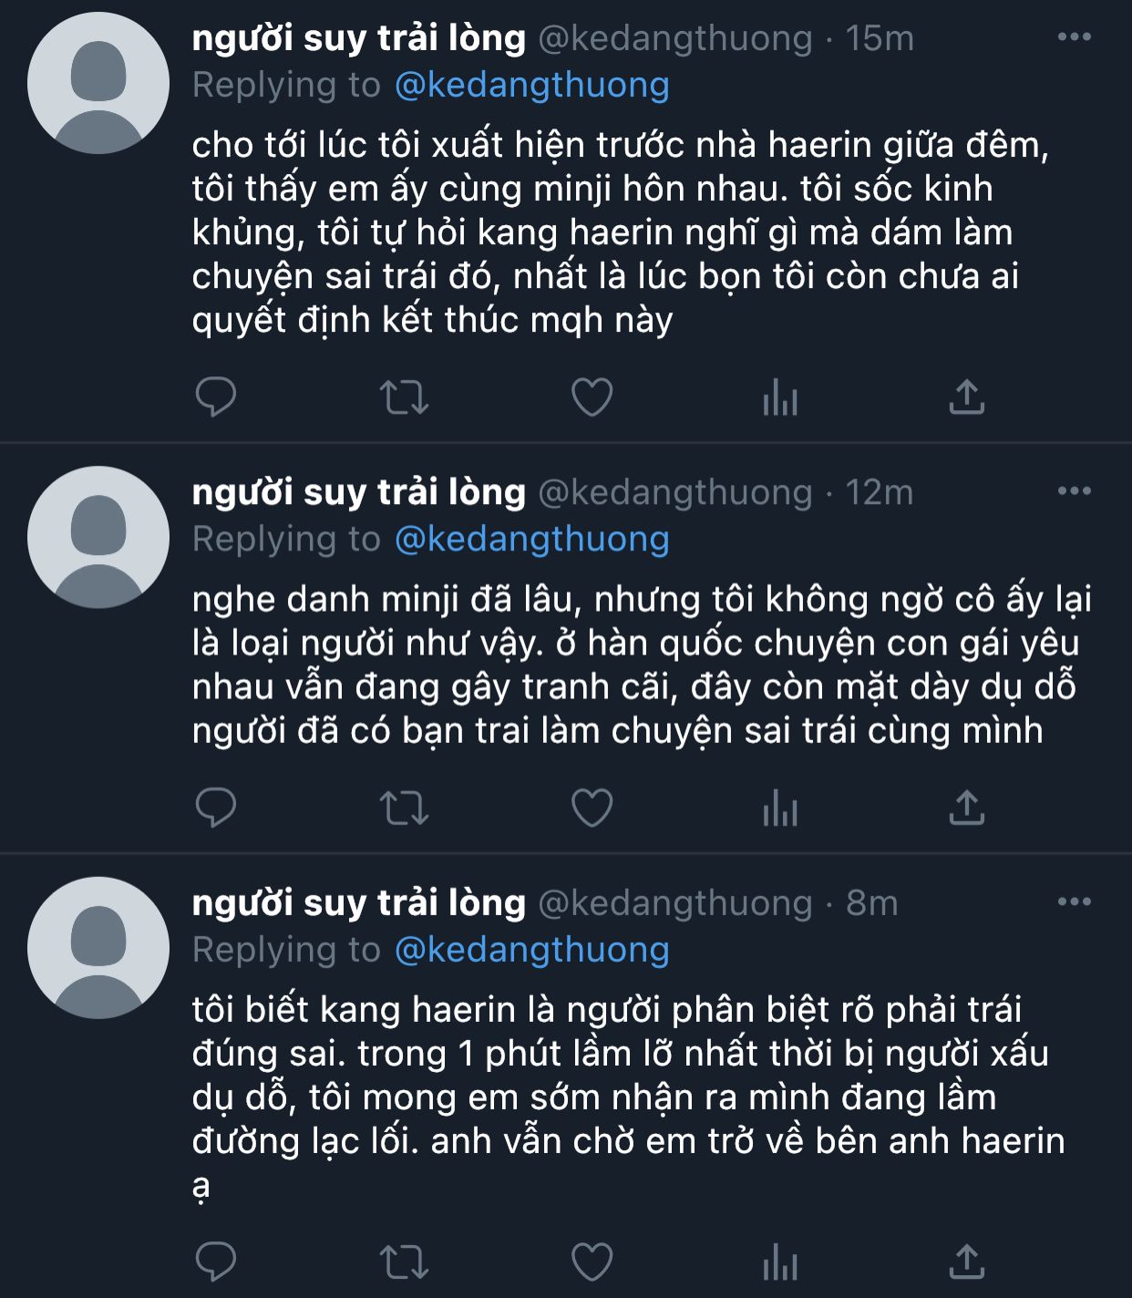Open display name on the 8m tweet
1132x1298 pixels.
(x=359, y=902)
